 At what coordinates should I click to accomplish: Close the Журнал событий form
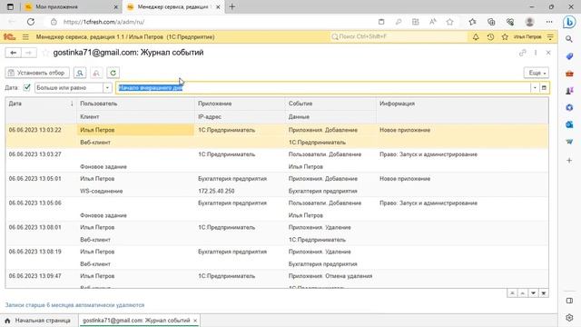point(548,53)
